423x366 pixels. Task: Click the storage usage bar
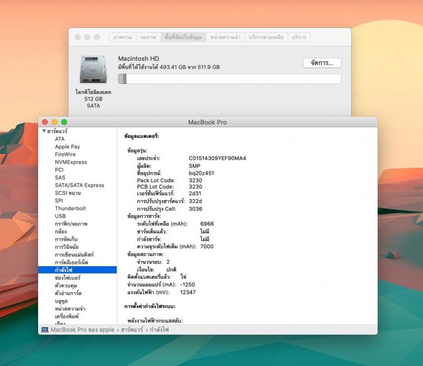pos(229,79)
